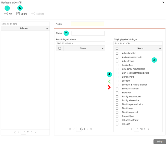Select all in Tillgängliga befattningar header checkbox
This screenshot has height=145, width=167.
pyautogui.click(x=117, y=48)
